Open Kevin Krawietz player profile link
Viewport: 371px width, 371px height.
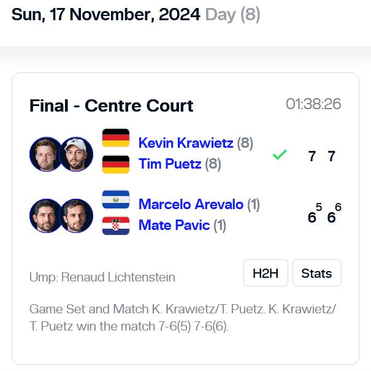pyautogui.click(x=186, y=143)
